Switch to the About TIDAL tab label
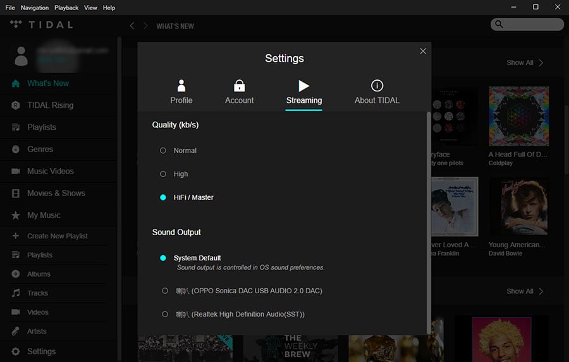The image size is (569, 362). 377,100
